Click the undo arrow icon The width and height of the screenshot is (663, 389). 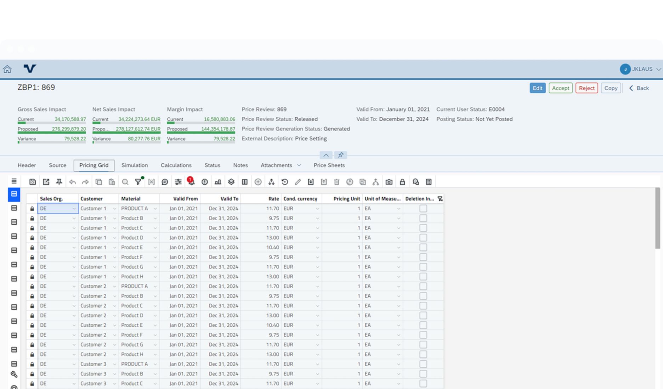(72, 181)
